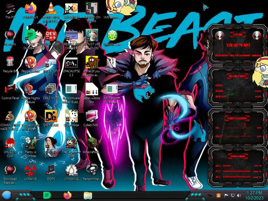This screenshot has width=268, height=201.
Task: Click the F:\ drive usage bar
Action: click(238, 171)
